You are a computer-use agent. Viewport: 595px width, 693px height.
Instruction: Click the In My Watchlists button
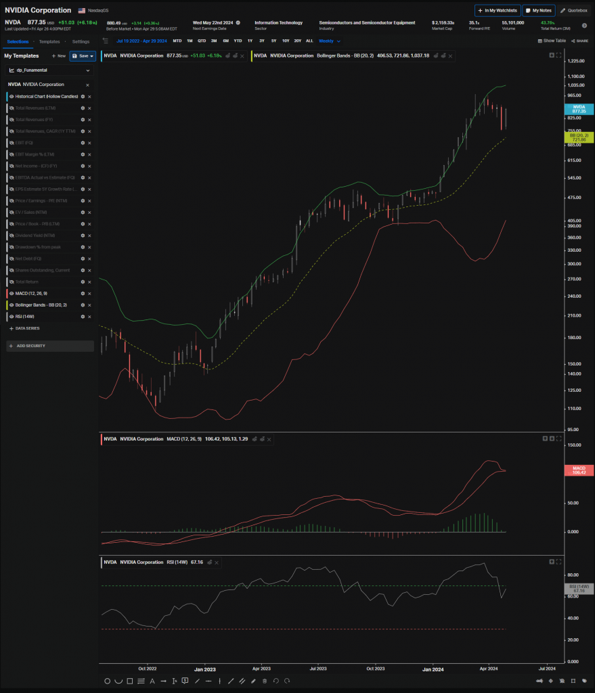coord(498,11)
